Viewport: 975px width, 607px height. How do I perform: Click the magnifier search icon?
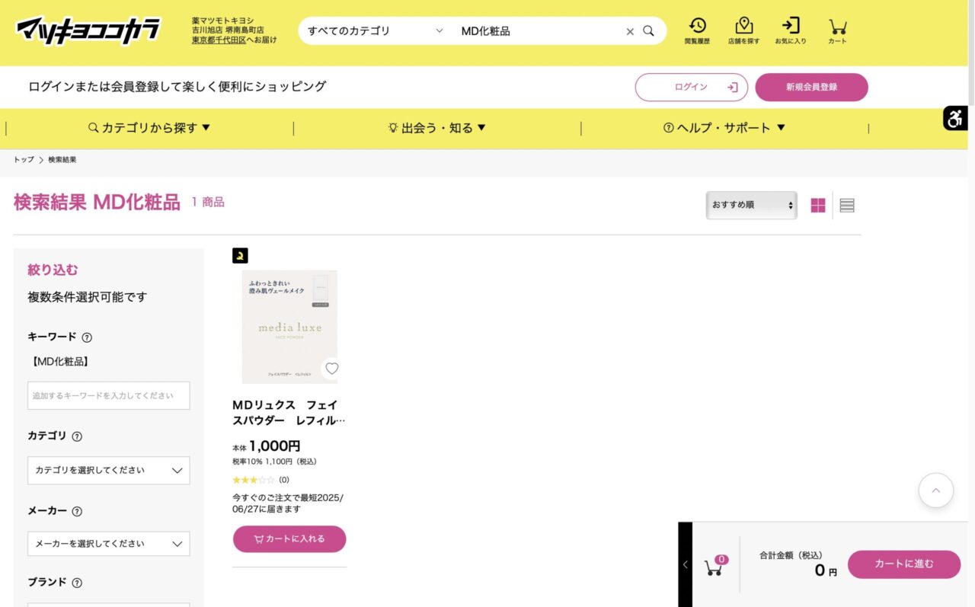coord(648,31)
